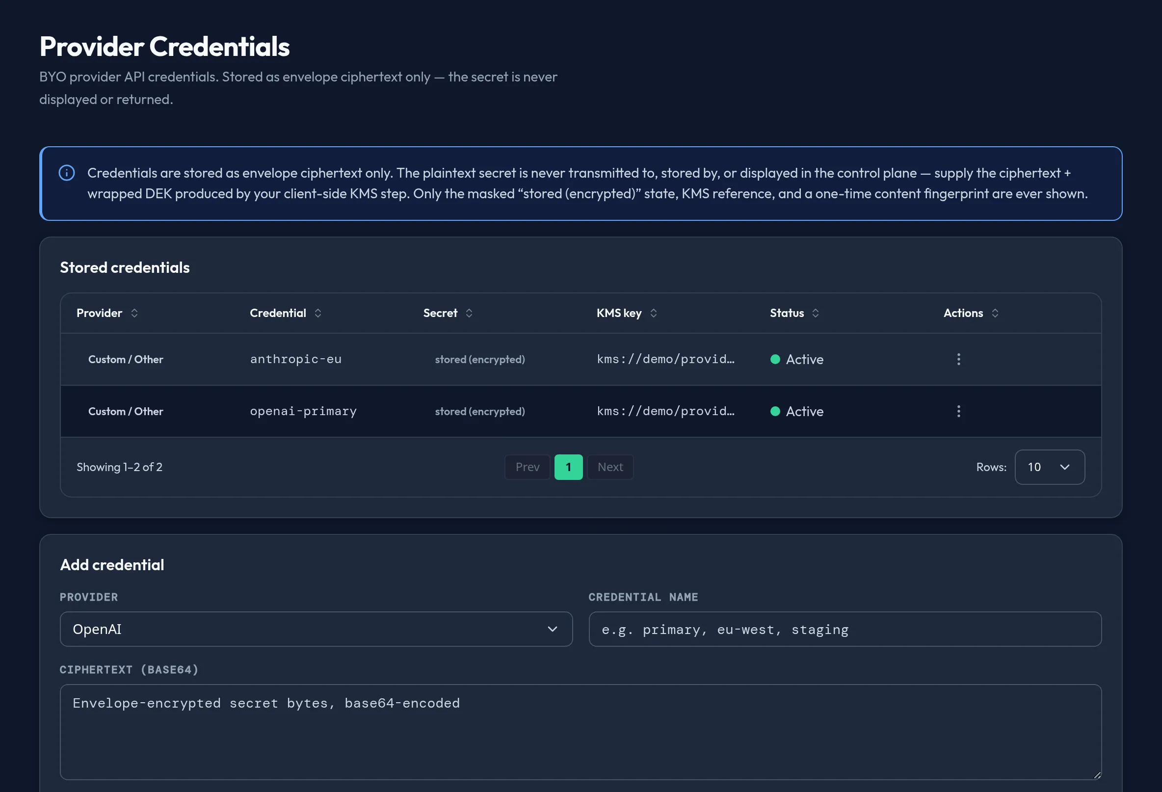This screenshot has width=1162, height=792.
Task: Open the Provider dropdown showing OpenAI
Action: click(x=316, y=629)
